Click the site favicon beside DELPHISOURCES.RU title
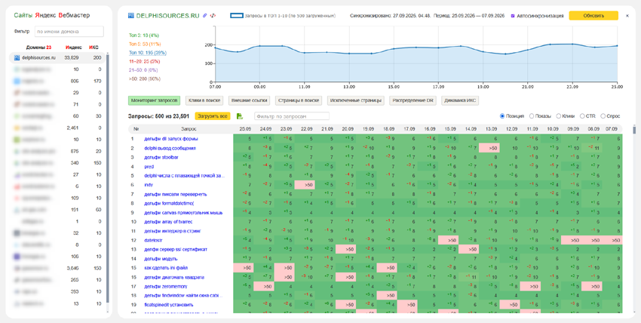 click(x=130, y=16)
